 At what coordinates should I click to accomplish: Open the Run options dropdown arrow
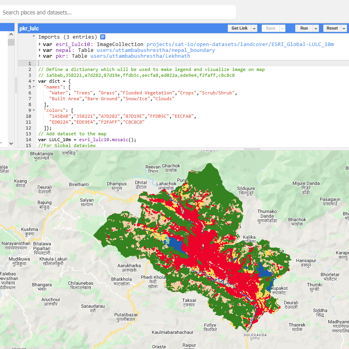click(316, 28)
